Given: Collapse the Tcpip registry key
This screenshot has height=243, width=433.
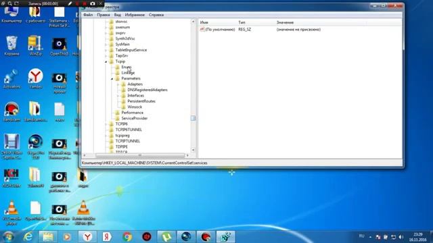Looking at the screenshot, I should point(106,61).
